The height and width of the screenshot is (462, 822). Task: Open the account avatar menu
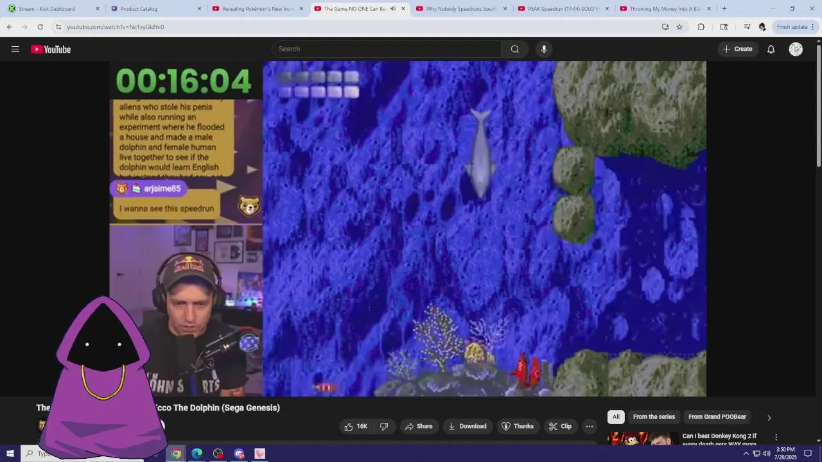796,49
